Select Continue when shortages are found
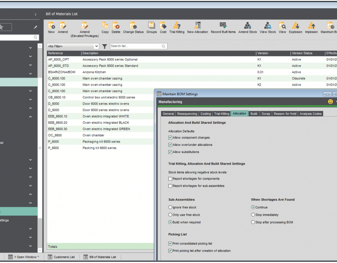Viewport: 337px width, 263px height. (x=253, y=207)
